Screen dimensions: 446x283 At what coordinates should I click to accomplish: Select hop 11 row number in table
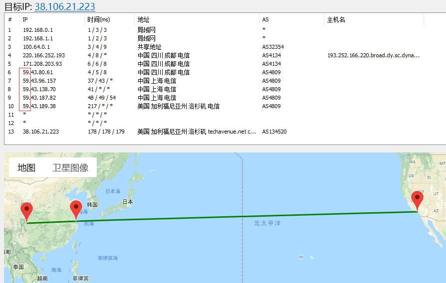coord(11,115)
